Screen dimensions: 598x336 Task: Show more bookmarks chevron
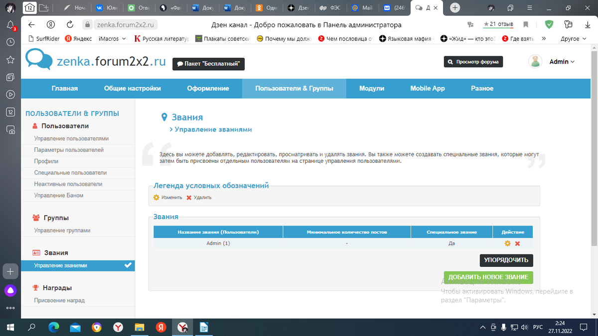(544, 38)
